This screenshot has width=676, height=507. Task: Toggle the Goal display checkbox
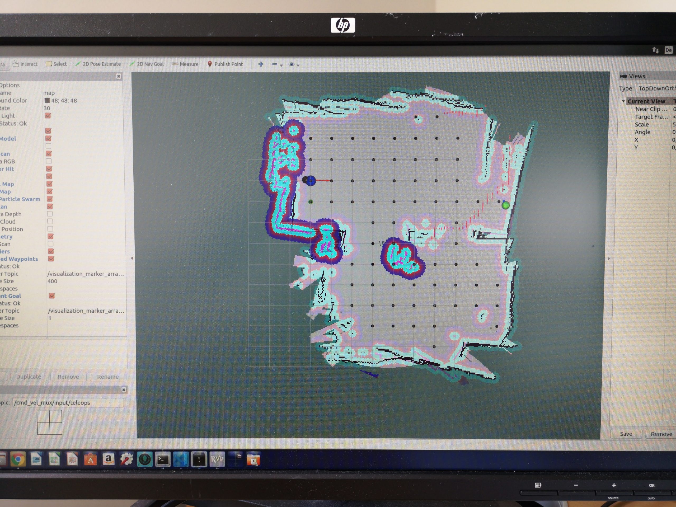52,295
